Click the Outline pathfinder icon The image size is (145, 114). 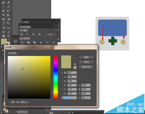point(47,43)
